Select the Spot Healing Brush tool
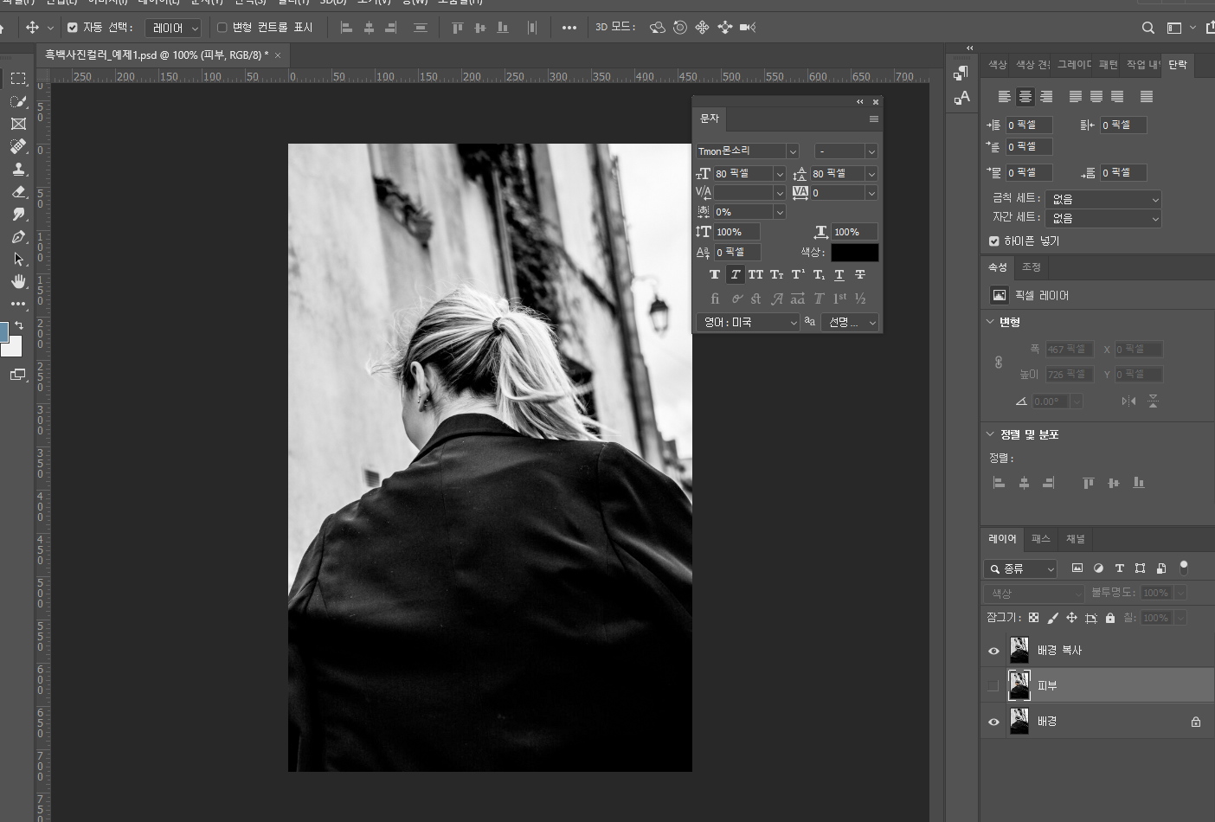 [18, 146]
